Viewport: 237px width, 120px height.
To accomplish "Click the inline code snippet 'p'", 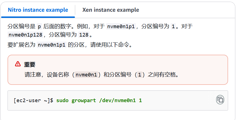I will click(39, 26).
